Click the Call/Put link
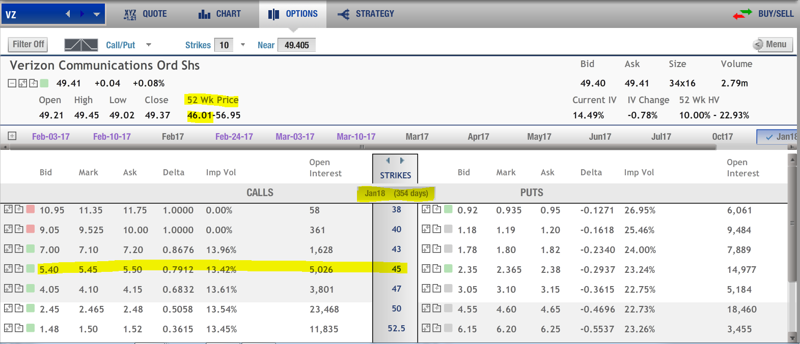 click(121, 45)
